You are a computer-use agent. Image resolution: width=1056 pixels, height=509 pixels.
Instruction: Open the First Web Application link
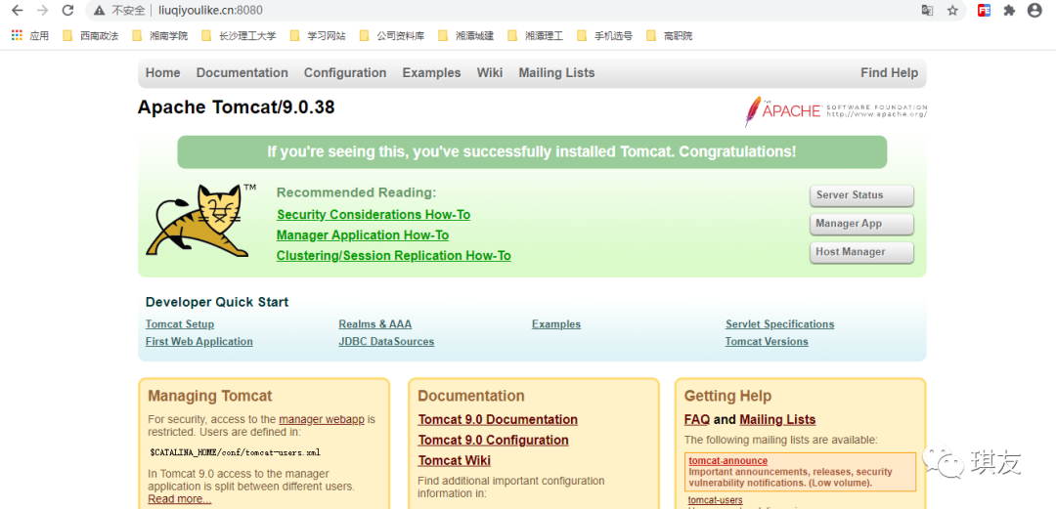click(x=199, y=341)
